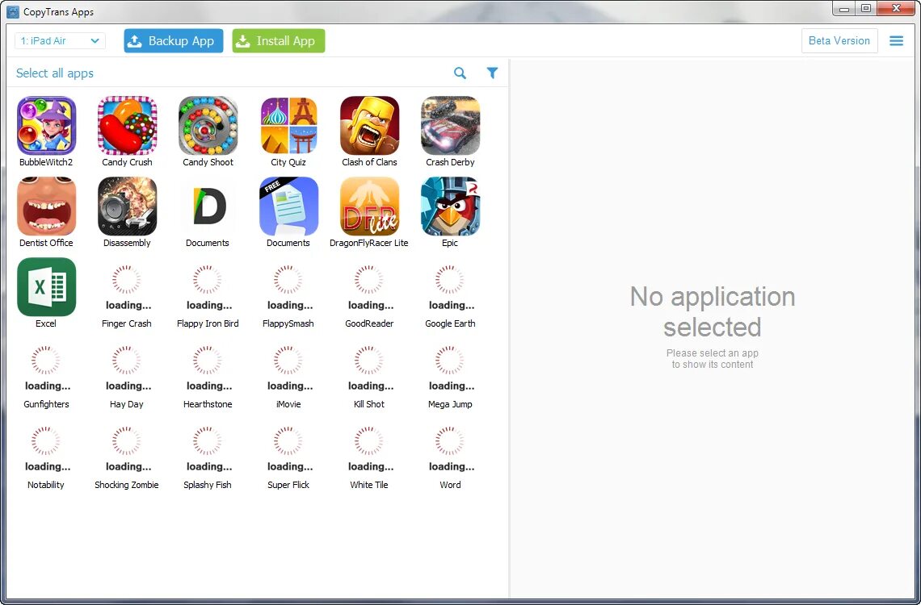Select the Hearthstone loading placeholder
Screen dimensions: 921x605
208,368
